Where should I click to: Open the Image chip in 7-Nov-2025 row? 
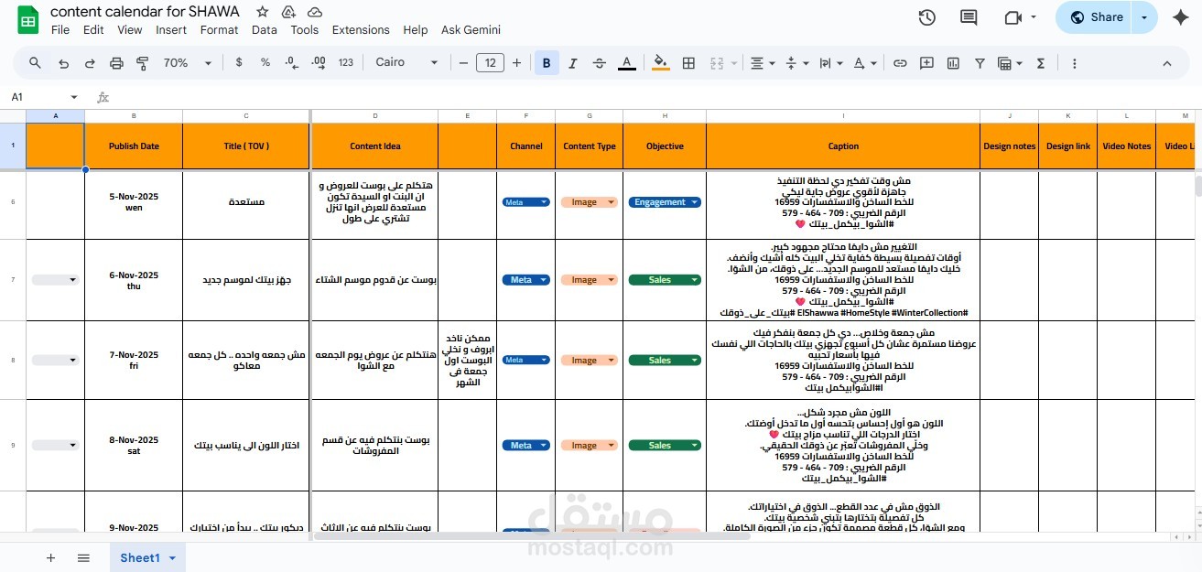(589, 361)
